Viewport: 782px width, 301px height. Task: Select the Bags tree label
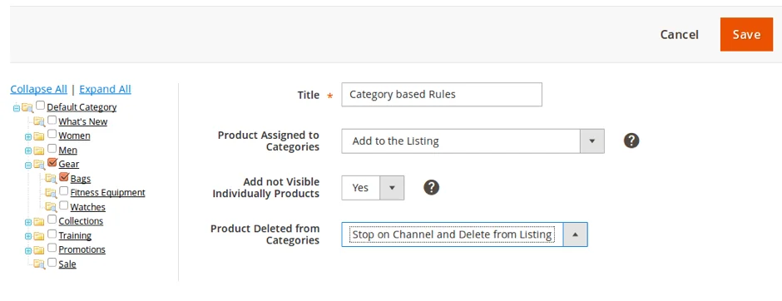(81, 179)
